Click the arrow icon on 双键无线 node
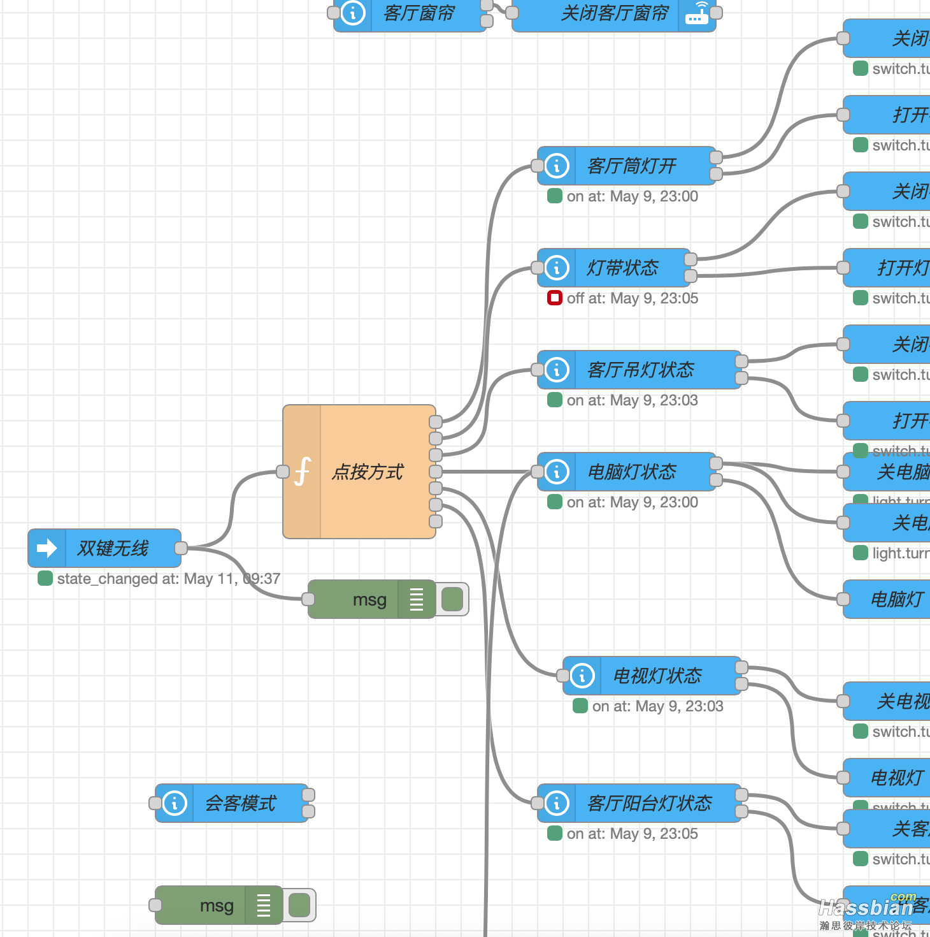The image size is (930, 937). click(x=47, y=548)
